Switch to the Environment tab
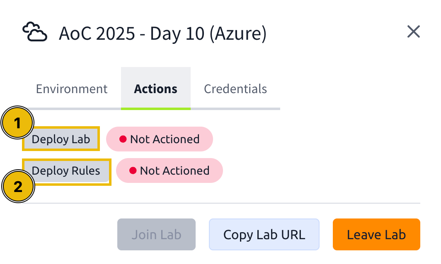The width and height of the screenshot is (441, 264). [71, 89]
